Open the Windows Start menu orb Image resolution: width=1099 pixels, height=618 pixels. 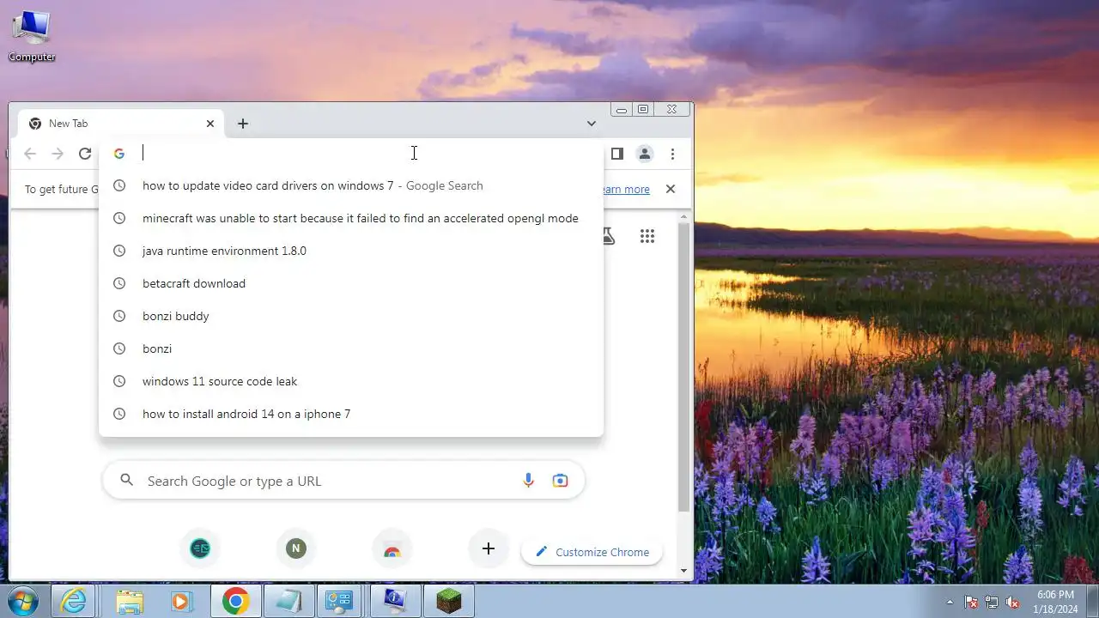tap(23, 601)
